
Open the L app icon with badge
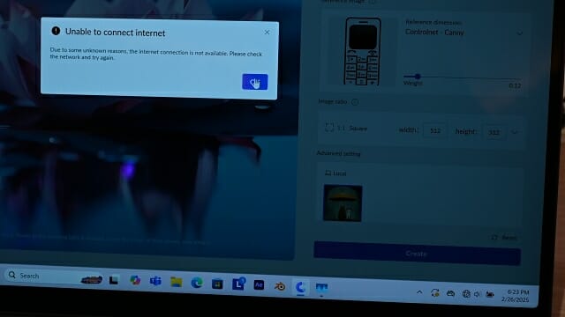[238, 284]
